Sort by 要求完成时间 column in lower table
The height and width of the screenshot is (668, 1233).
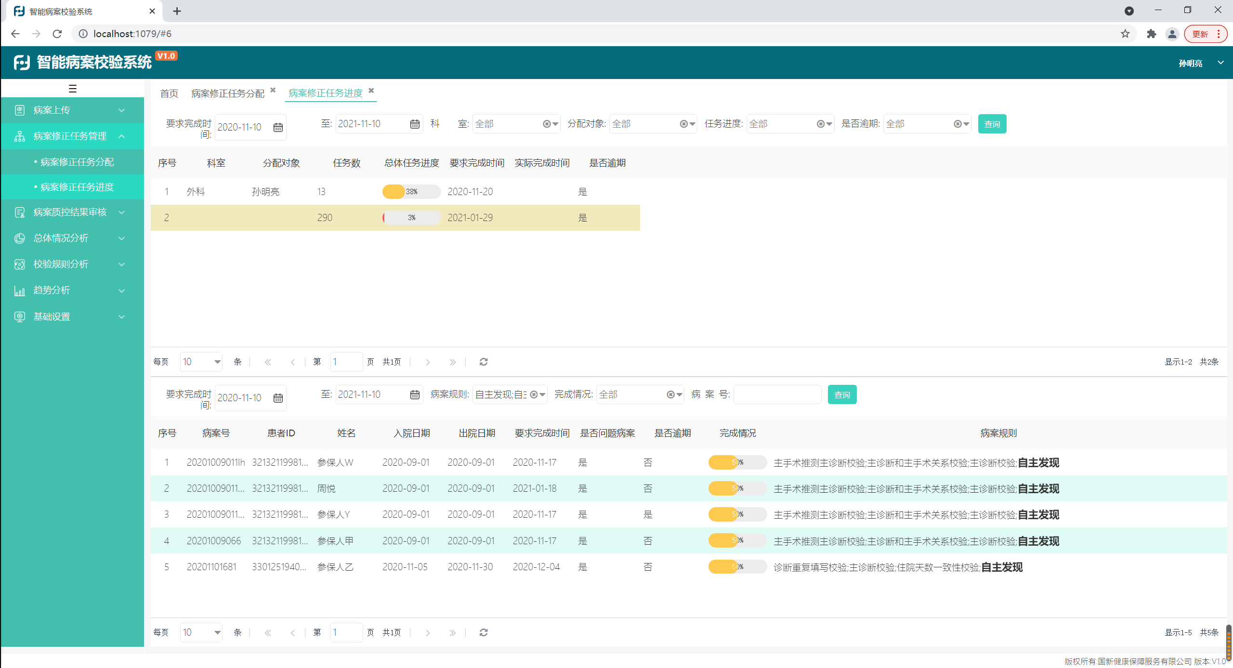[x=542, y=433]
